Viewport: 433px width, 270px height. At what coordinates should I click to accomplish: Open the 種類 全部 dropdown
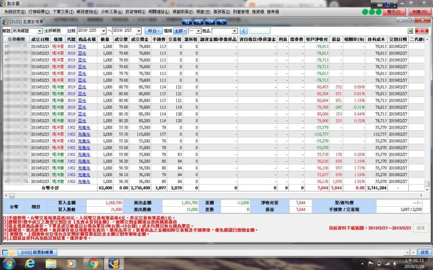(180, 31)
